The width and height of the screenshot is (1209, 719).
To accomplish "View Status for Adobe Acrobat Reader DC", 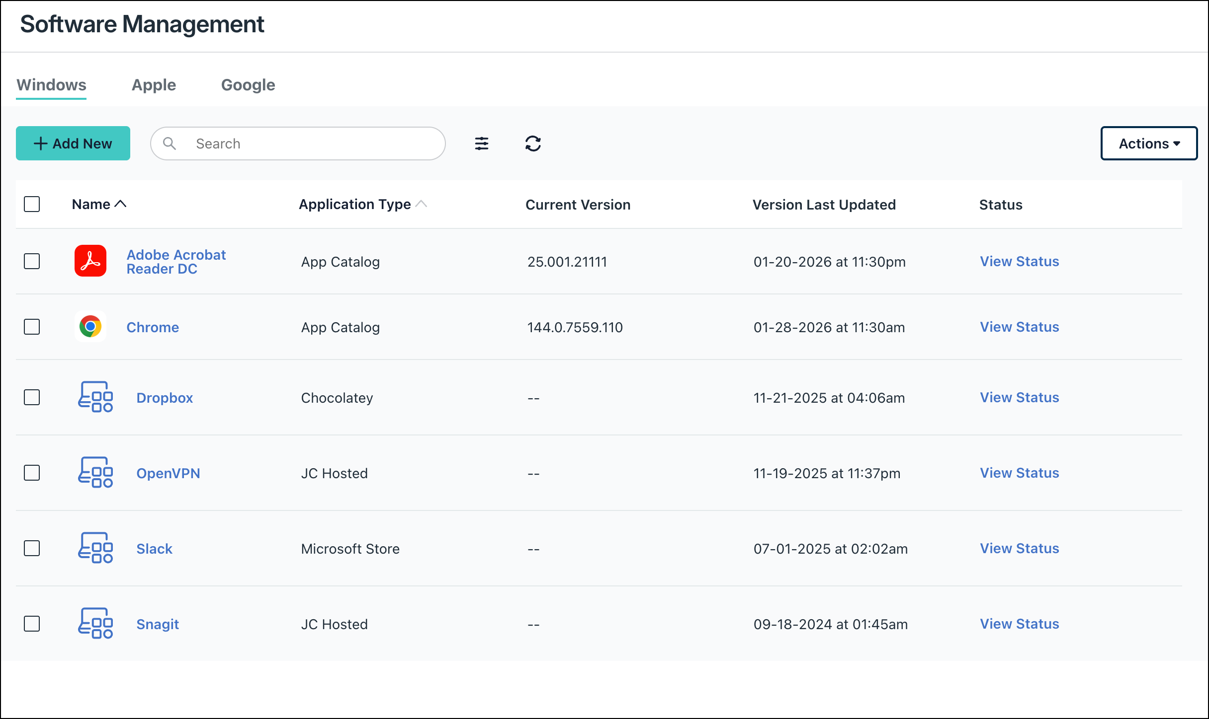I will [1020, 261].
